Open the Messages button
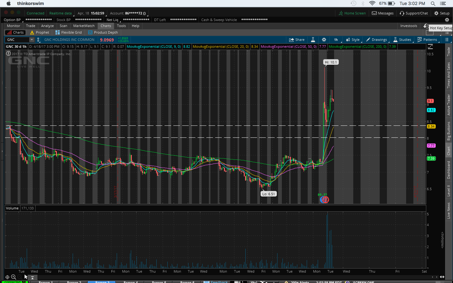Screen dimensions: 453x283 383,13
